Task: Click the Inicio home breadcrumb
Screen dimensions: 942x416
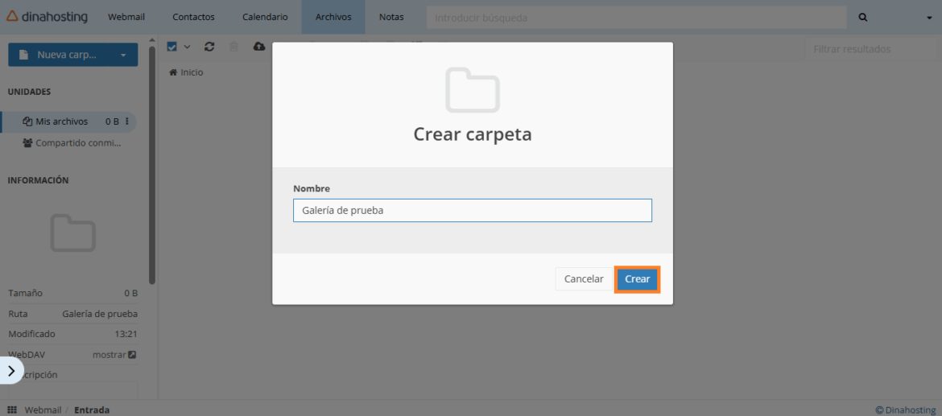Action: tap(186, 72)
